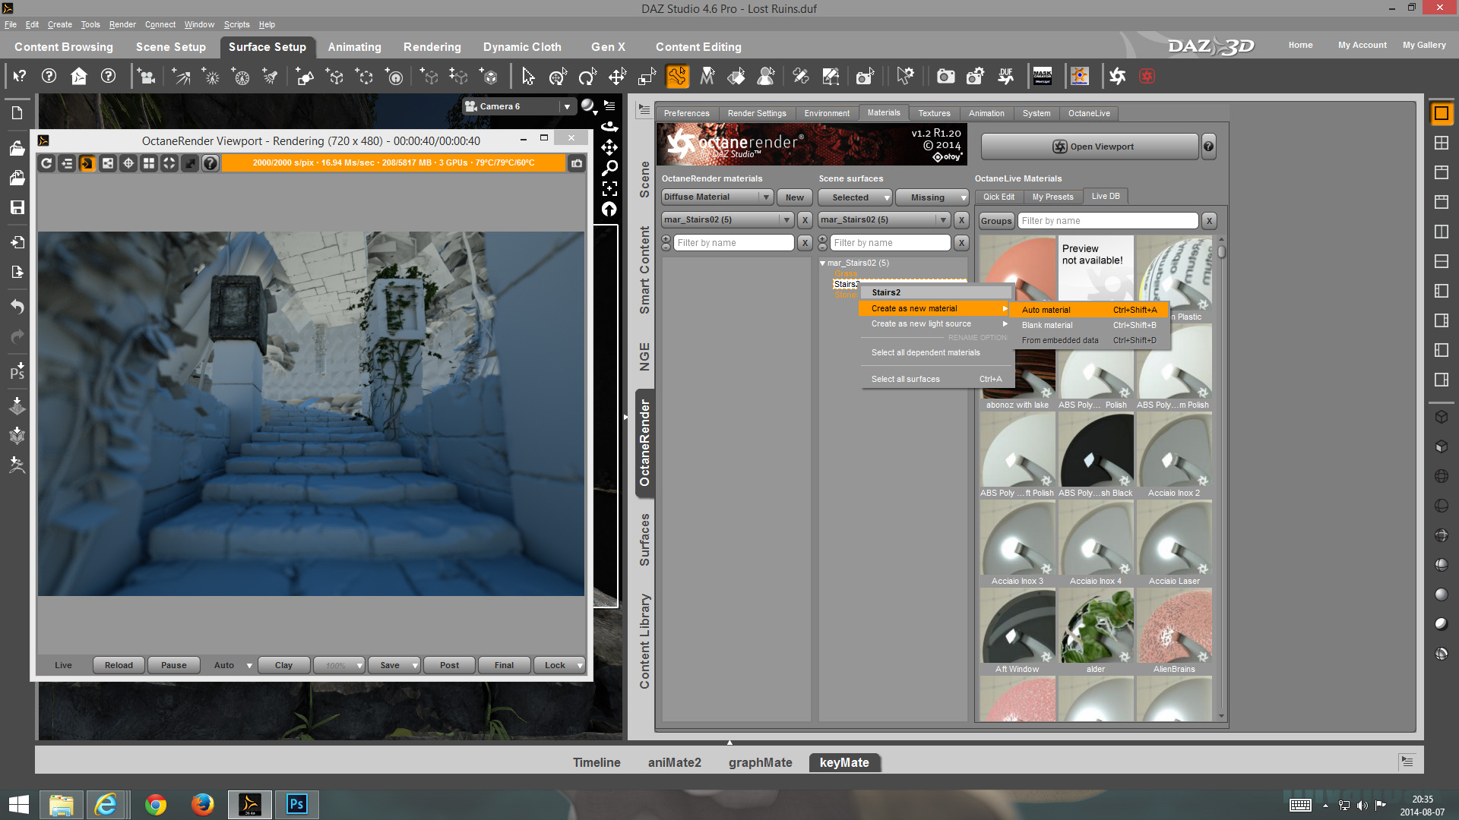Switch to the Render Settings tab
The height and width of the screenshot is (820, 1459).
click(756, 113)
